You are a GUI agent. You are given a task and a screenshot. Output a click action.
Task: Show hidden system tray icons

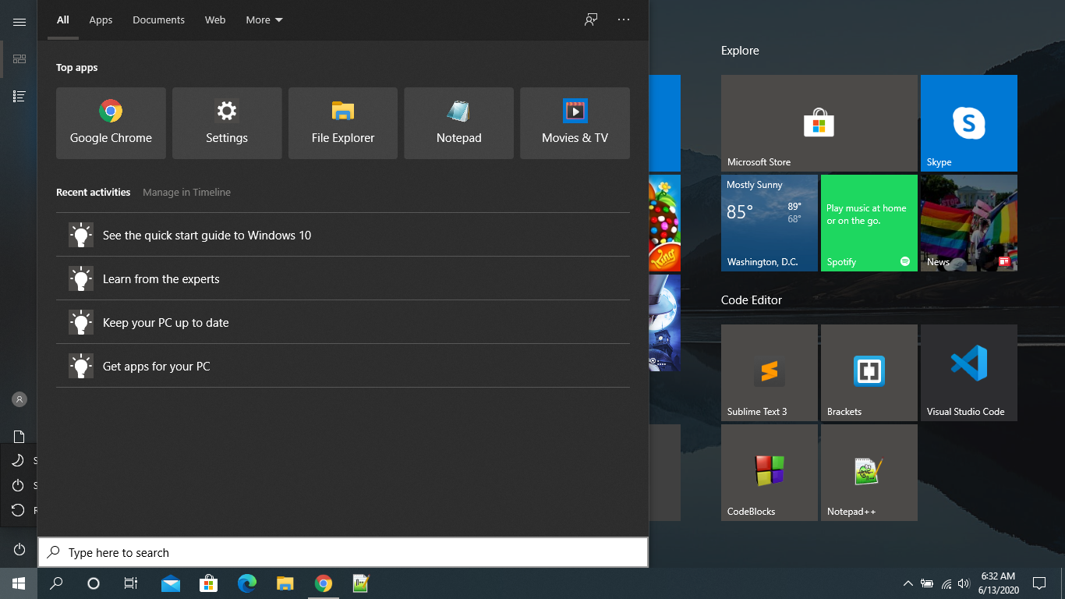tap(908, 583)
